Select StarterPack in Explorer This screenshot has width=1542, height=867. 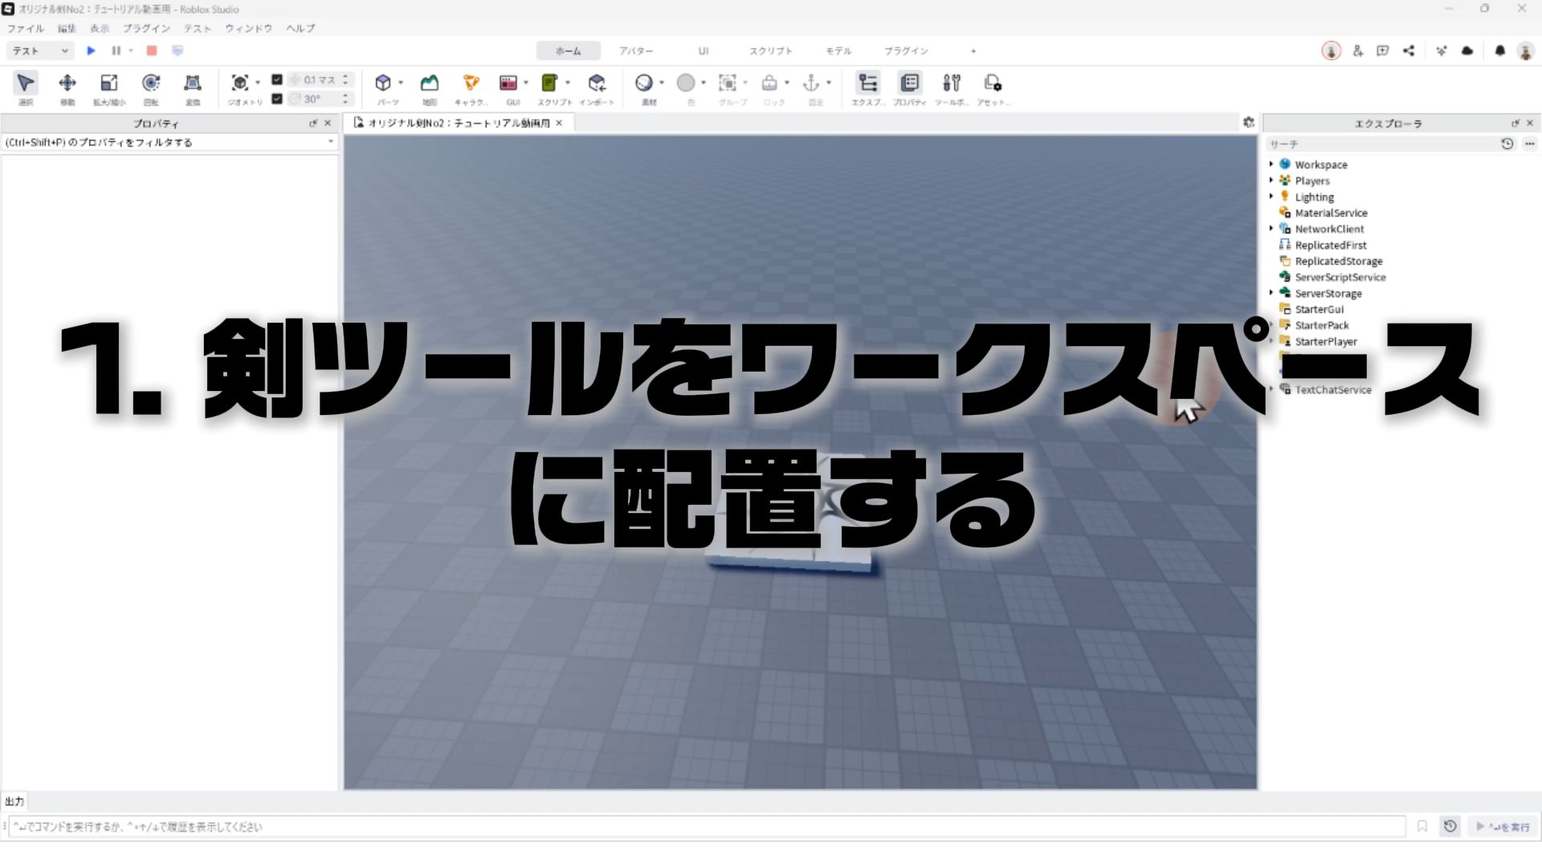tap(1321, 325)
